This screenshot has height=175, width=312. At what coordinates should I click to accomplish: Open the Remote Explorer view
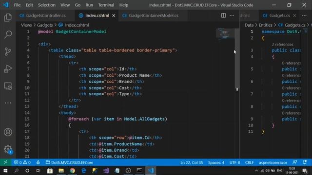coord(8,86)
